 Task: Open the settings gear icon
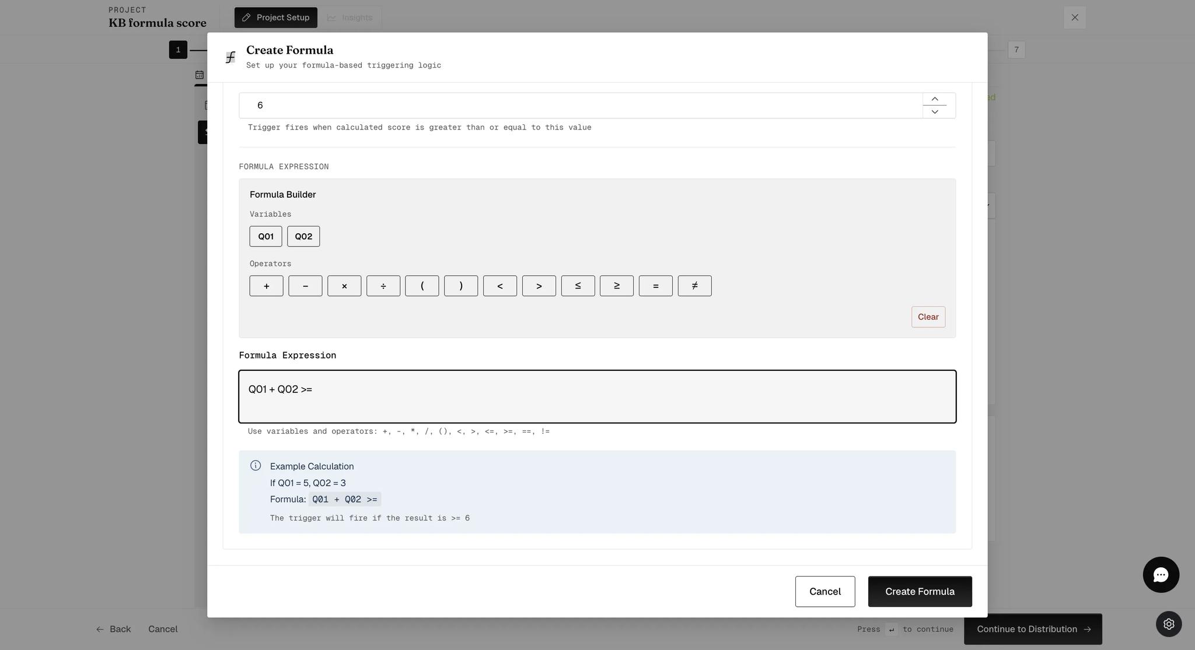coord(1169,624)
